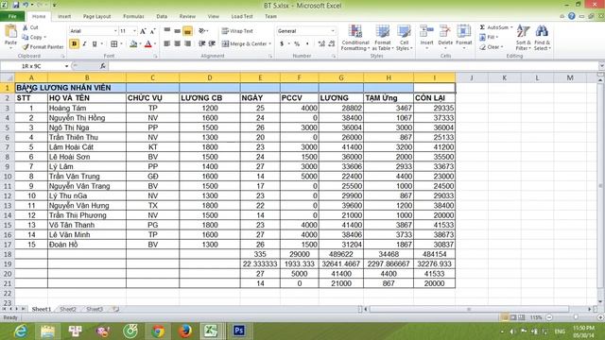This screenshot has width=605, height=340.
Task: Increase font size with Grow Font icon
Action: (143, 31)
